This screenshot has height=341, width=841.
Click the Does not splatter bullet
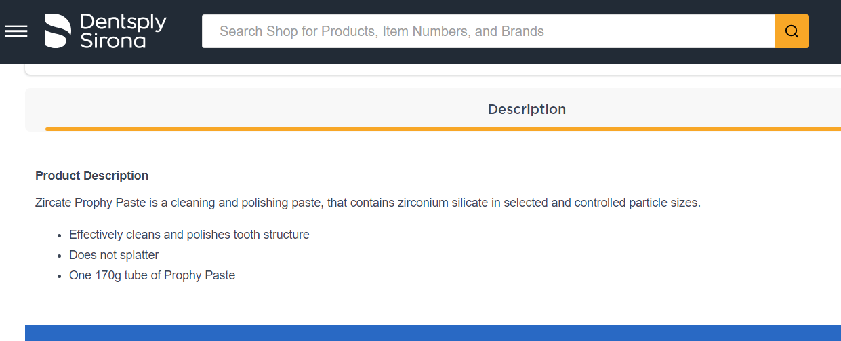point(114,255)
